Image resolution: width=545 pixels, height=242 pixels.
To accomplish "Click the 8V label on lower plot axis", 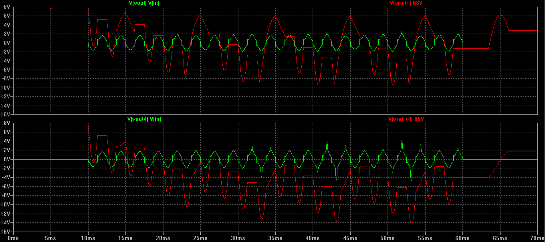I will 6,123.
